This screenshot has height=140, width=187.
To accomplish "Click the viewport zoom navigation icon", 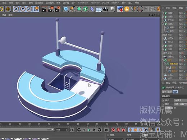I will coord(152,15).
